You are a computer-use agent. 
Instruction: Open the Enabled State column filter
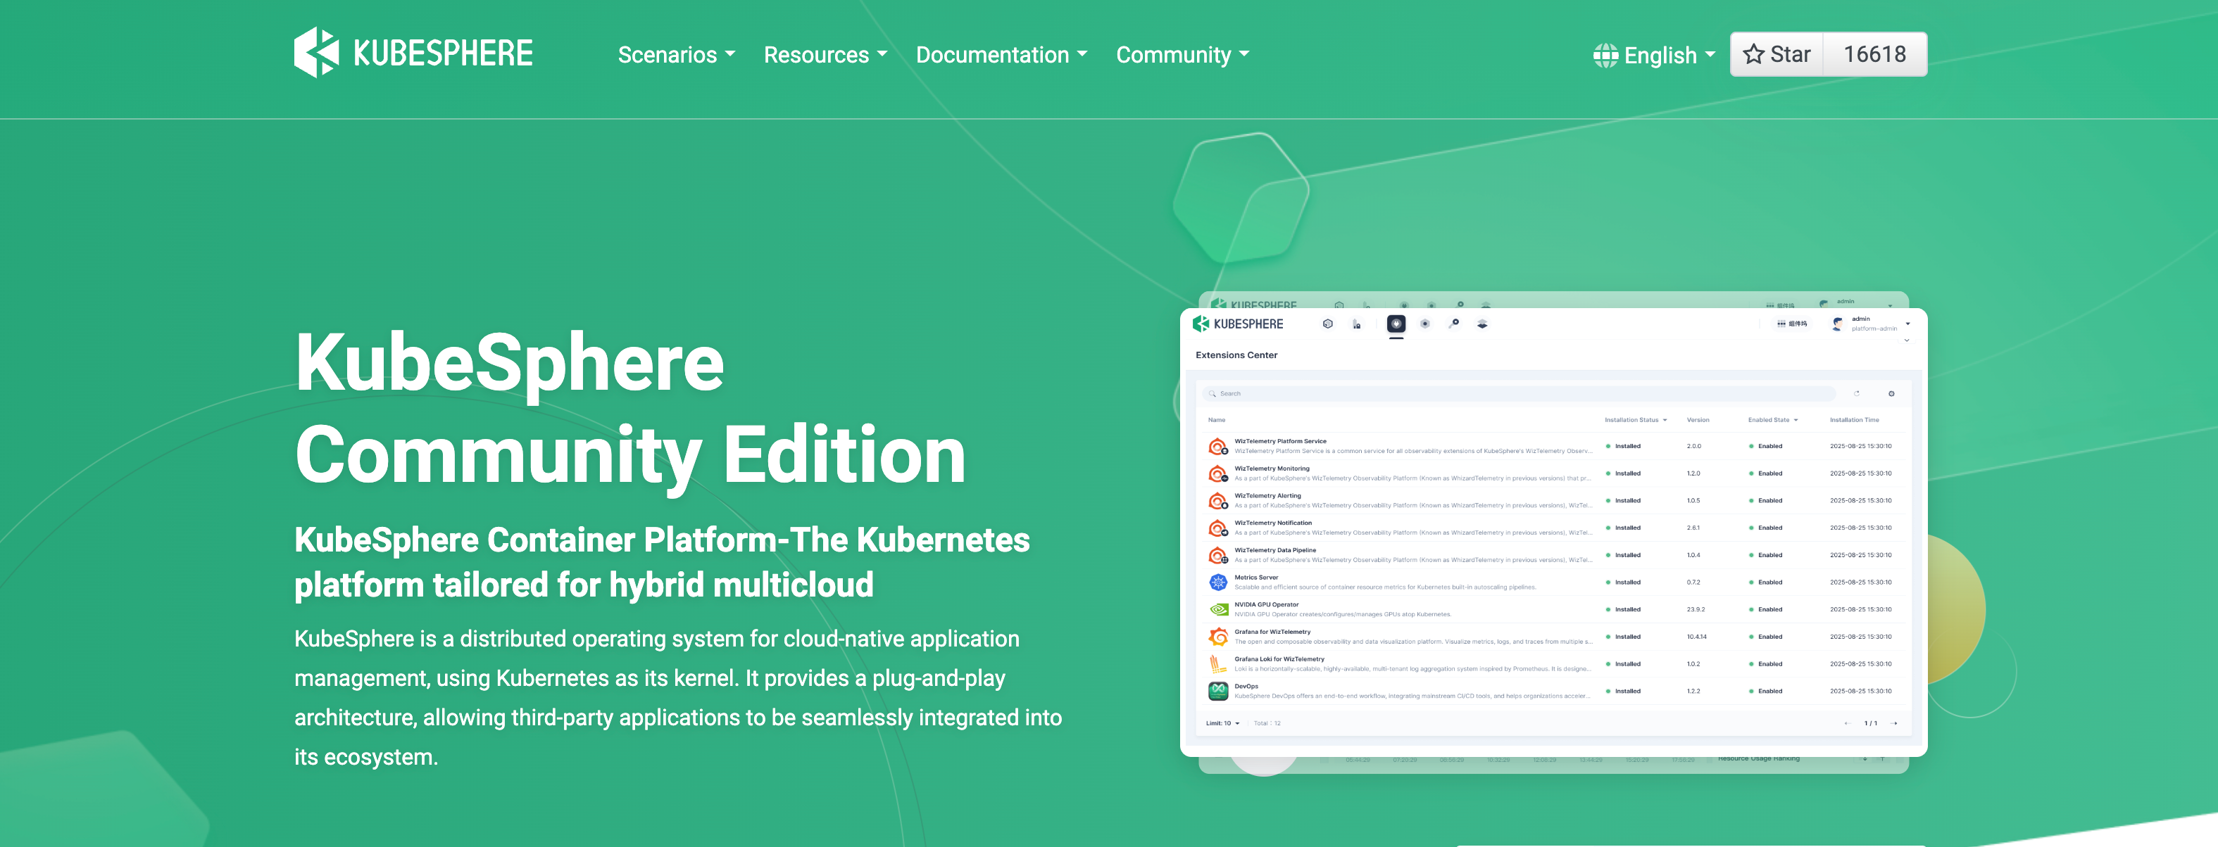point(1772,421)
